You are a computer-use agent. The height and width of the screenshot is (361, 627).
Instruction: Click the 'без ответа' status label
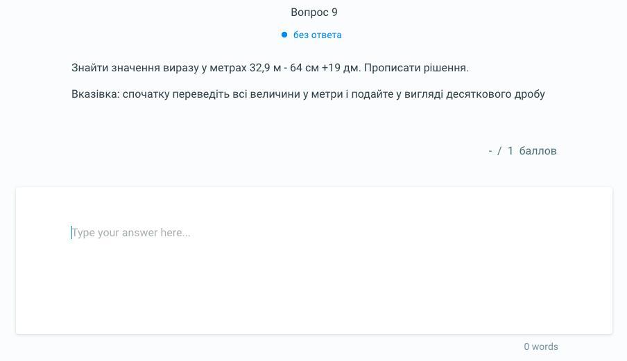pyautogui.click(x=318, y=35)
